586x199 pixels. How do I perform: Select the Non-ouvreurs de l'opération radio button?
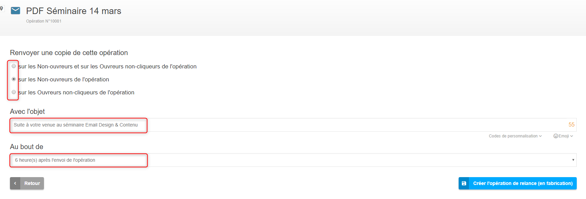tap(14, 79)
